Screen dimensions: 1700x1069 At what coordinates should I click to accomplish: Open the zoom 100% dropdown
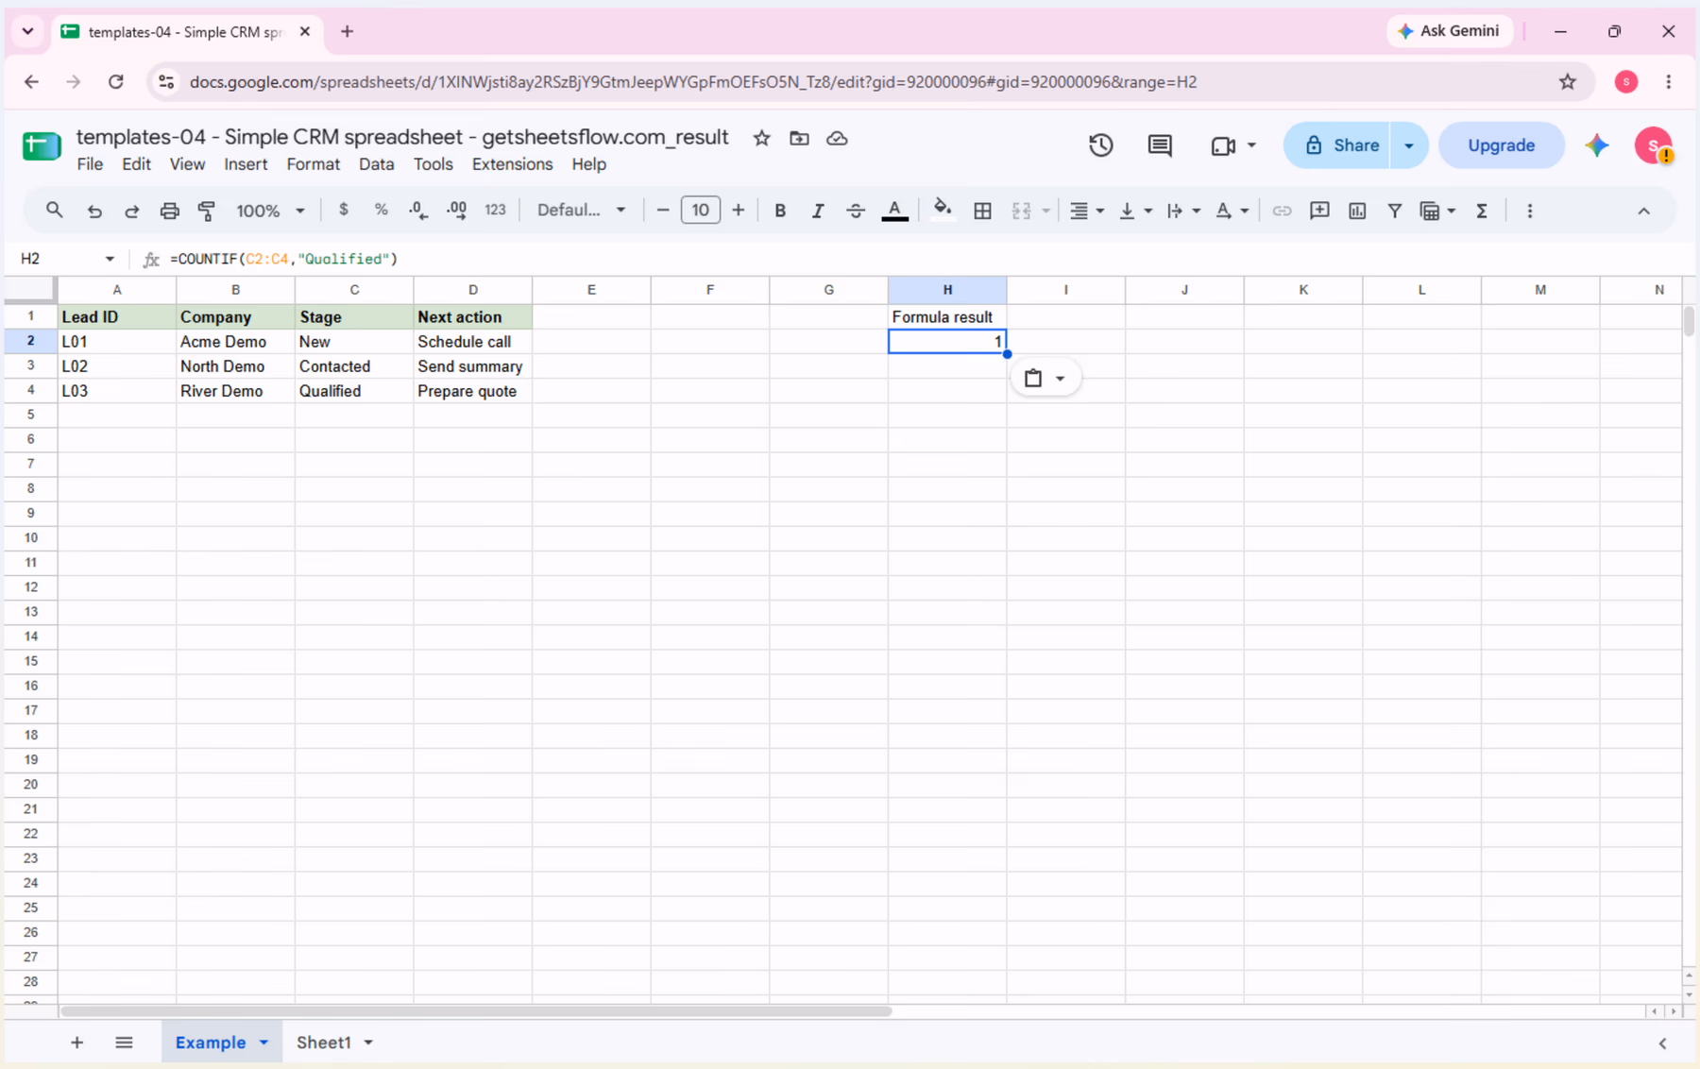point(269,211)
